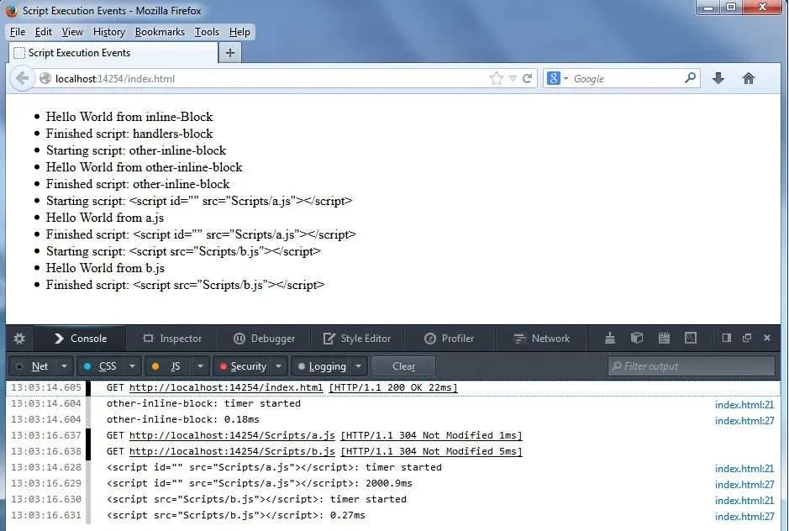This screenshot has height=531, width=789.
Task: Expand the Security filter dropdown arrow
Action: click(279, 366)
